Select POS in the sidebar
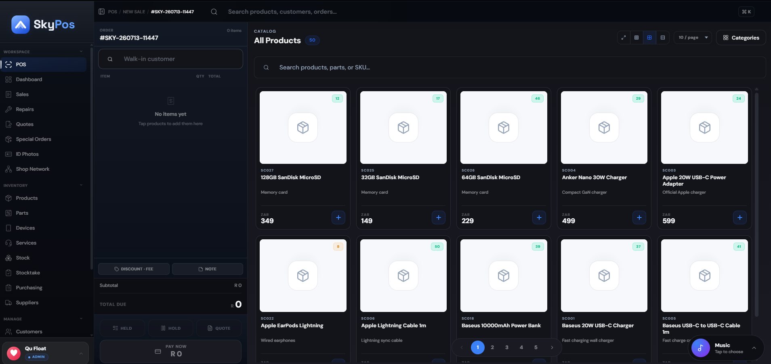Image resolution: width=771 pixels, height=364 pixels. click(43, 65)
